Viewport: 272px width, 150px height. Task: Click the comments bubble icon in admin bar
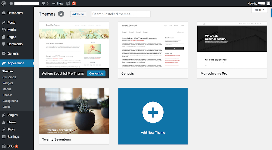[x=43, y=4]
